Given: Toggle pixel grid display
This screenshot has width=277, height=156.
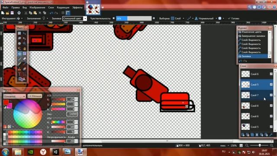Looking at the screenshot, I should [x=63, y=13].
